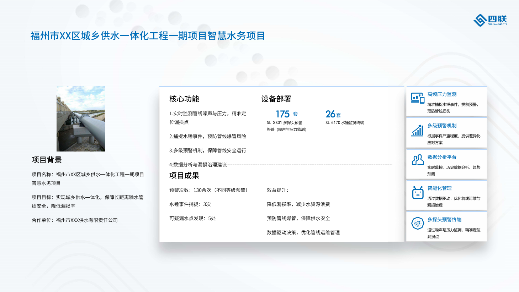Click the 高频压力监测 monitor icon

coord(417,98)
